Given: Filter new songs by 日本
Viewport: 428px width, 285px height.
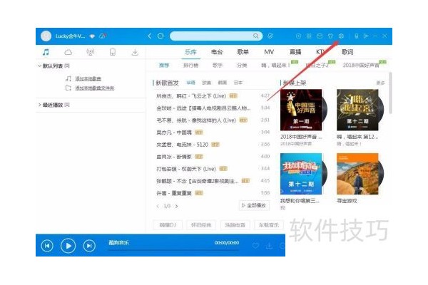Looking at the screenshot, I should pos(238,83).
